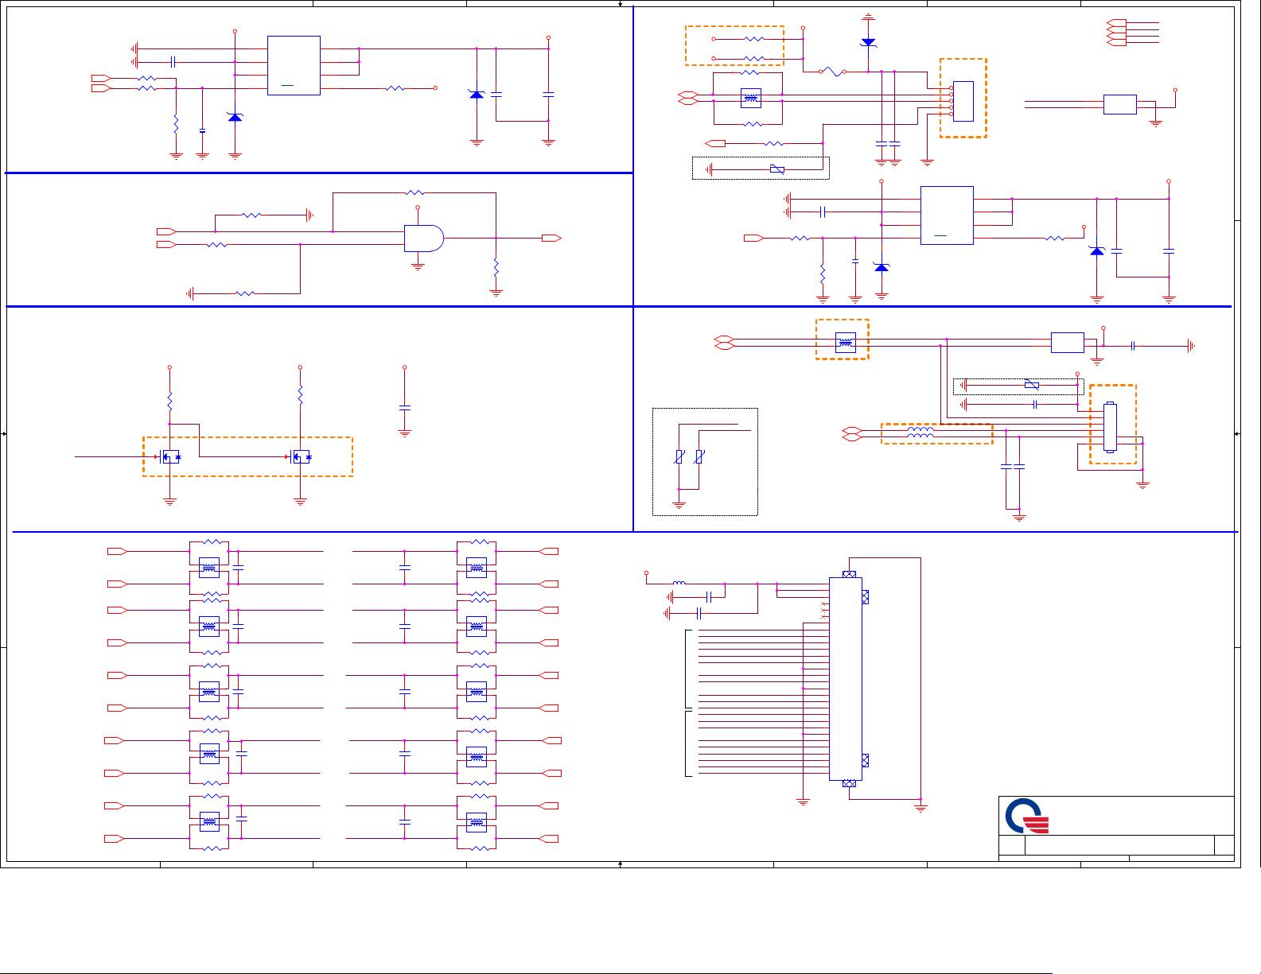Screen dimensions: 1261x974
Task: Select the AND gate symbol
Action: tap(423, 238)
